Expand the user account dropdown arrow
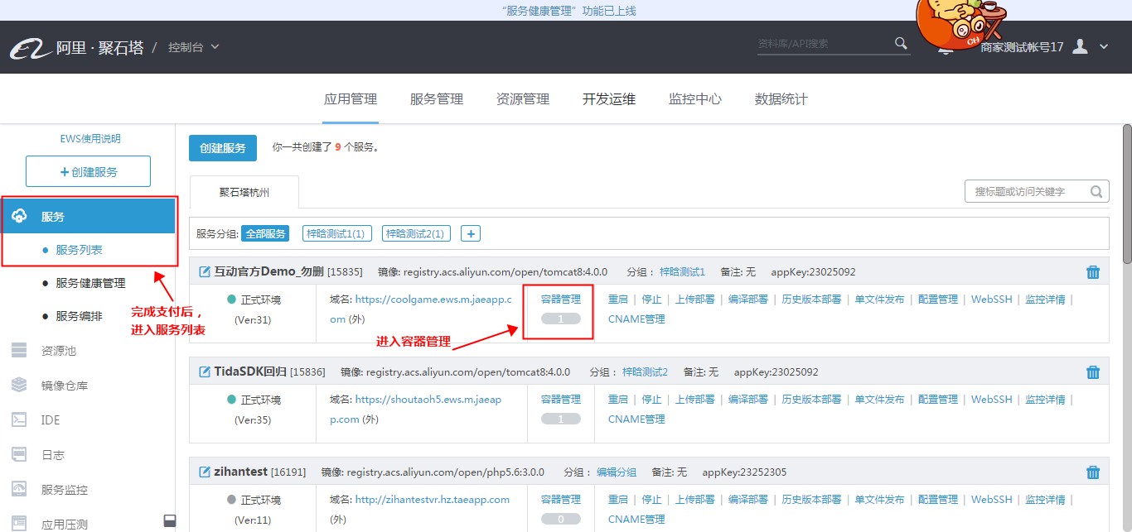Screen dimensions: 1132x532 pyautogui.click(x=1104, y=47)
